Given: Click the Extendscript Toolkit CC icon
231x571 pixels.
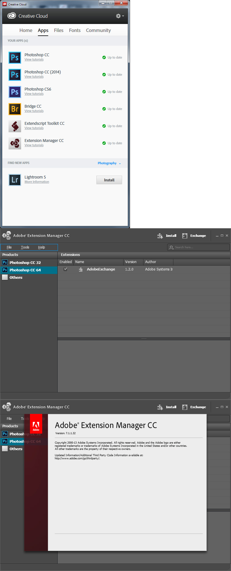Looking at the screenshot, I should click(x=15, y=126).
